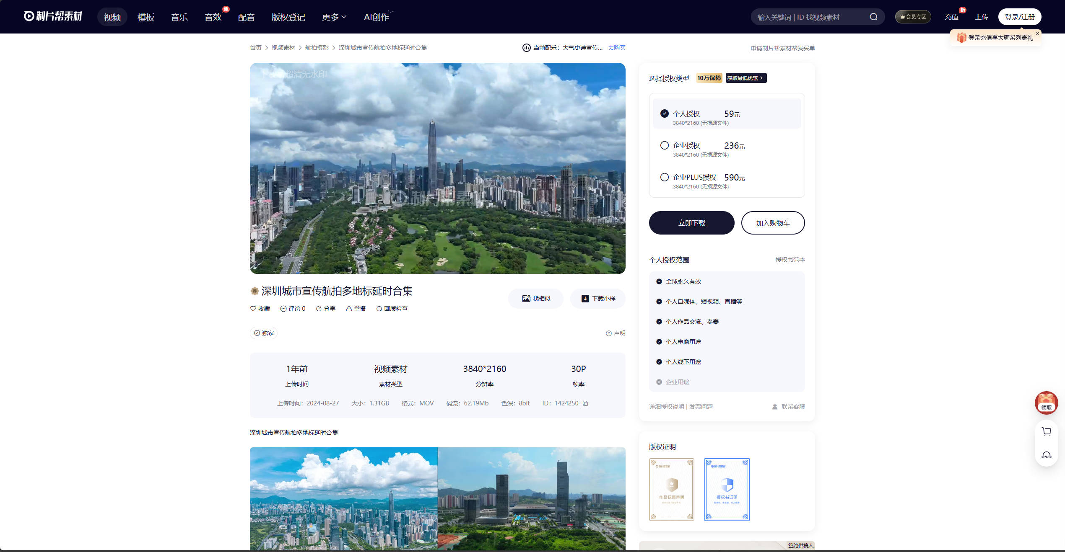This screenshot has height=552, width=1065.
Task: Open the shopping cart floating icon
Action: pyautogui.click(x=1047, y=431)
